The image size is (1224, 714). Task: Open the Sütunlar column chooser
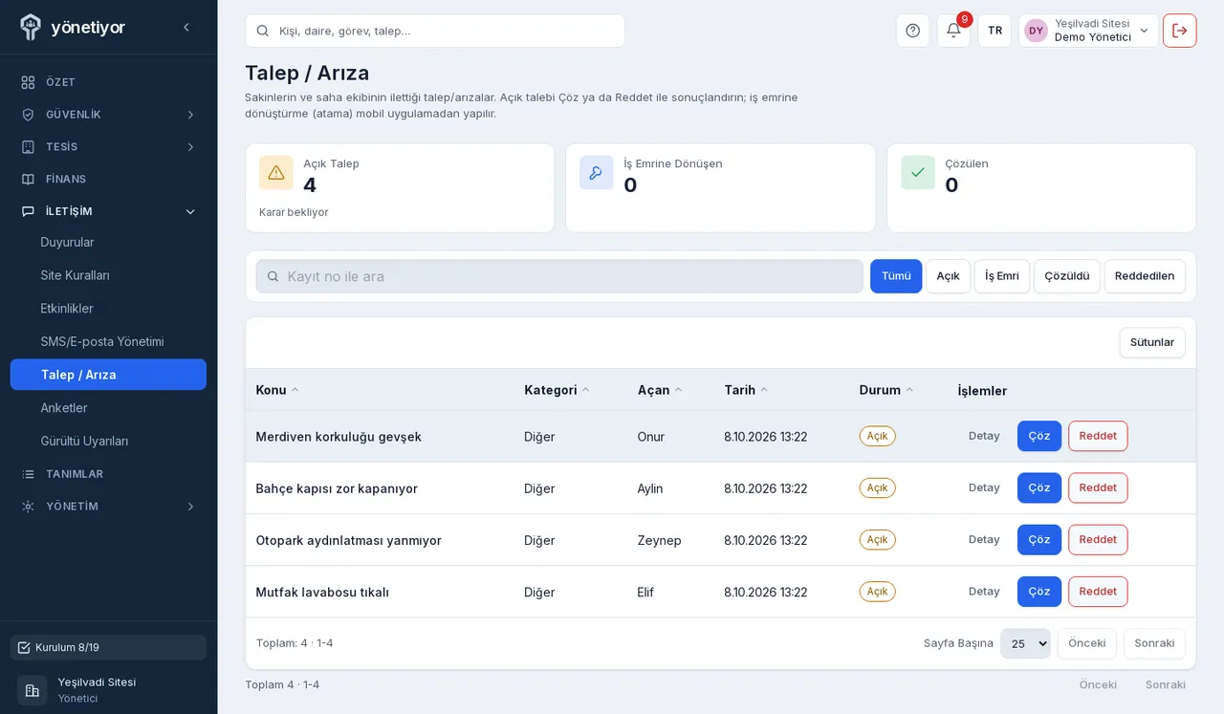[x=1152, y=342]
